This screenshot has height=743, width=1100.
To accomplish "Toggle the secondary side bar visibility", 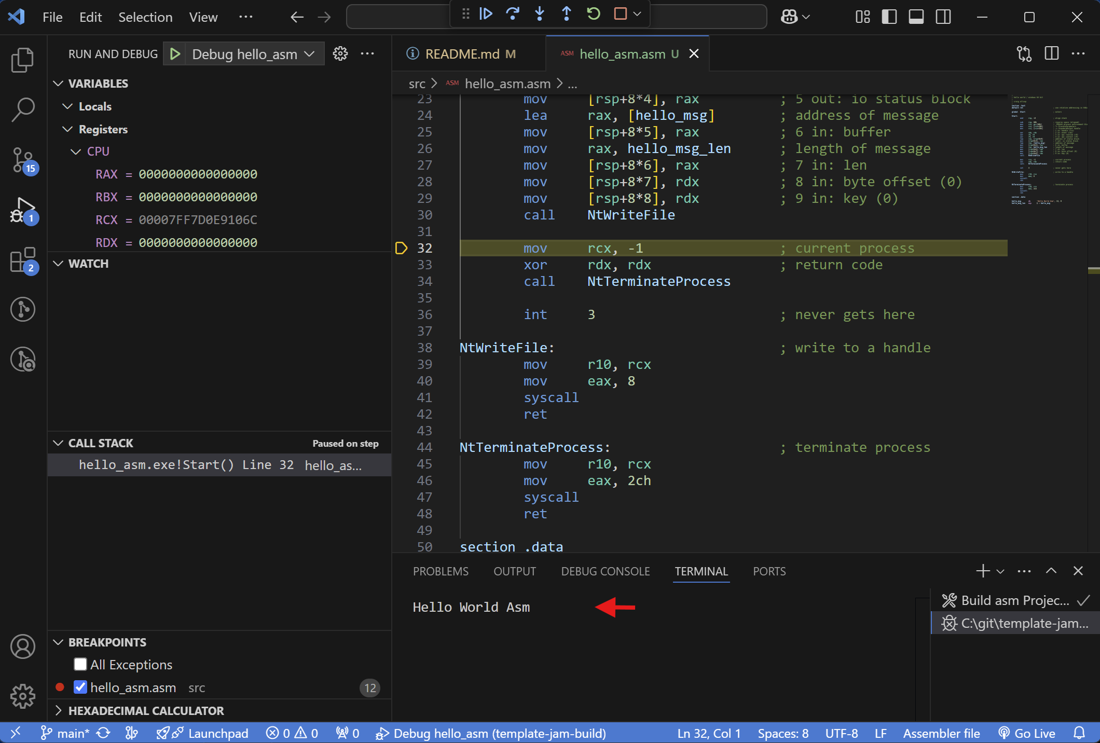I will [943, 17].
